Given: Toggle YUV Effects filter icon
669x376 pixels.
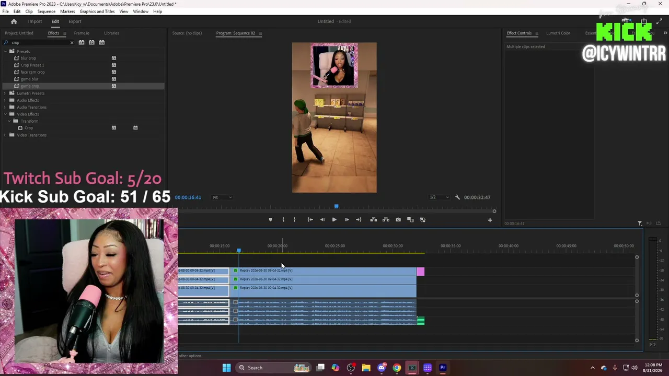Looking at the screenshot, I should (102, 42).
